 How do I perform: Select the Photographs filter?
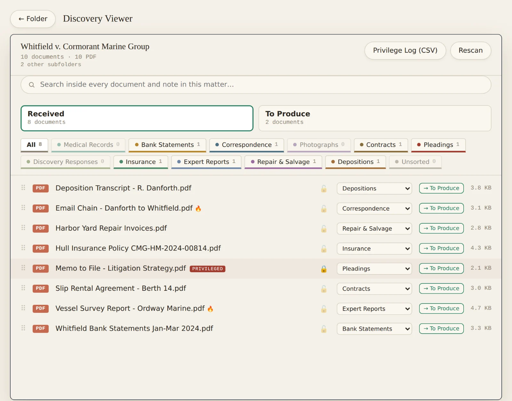pyautogui.click(x=319, y=145)
